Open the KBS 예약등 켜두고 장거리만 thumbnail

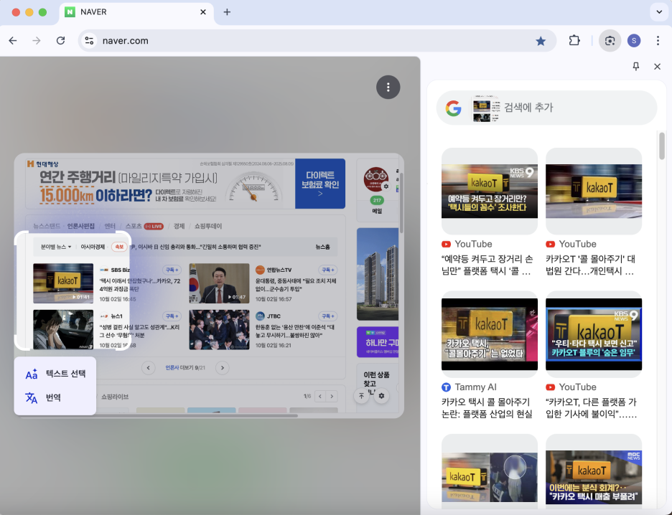(x=490, y=191)
